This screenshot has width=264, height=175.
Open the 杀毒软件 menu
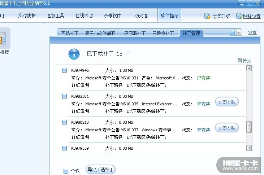click(x=112, y=16)
